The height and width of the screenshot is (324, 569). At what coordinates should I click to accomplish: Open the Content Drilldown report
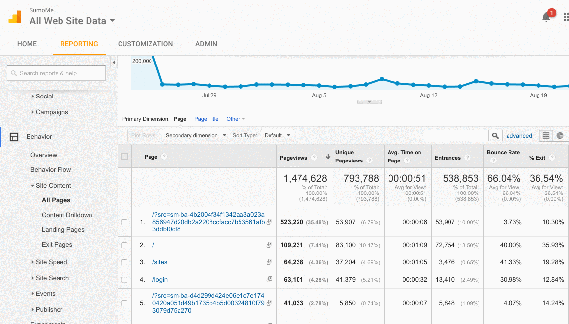point(67,215)
